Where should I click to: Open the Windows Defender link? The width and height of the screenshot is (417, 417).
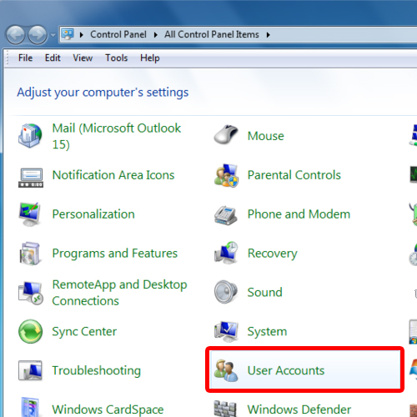point(299,409)
